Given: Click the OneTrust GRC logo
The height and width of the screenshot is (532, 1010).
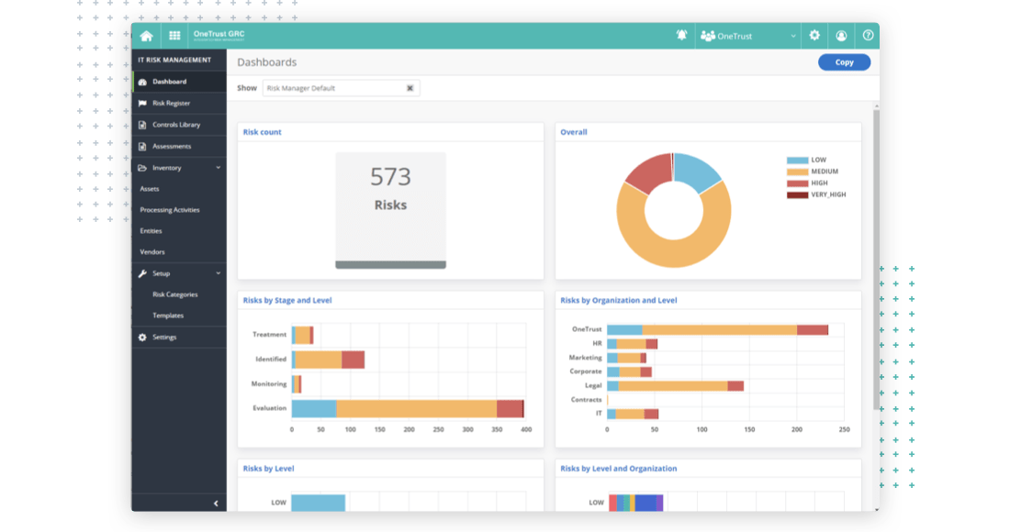Looking at the screenshot, I should point(219,36).
